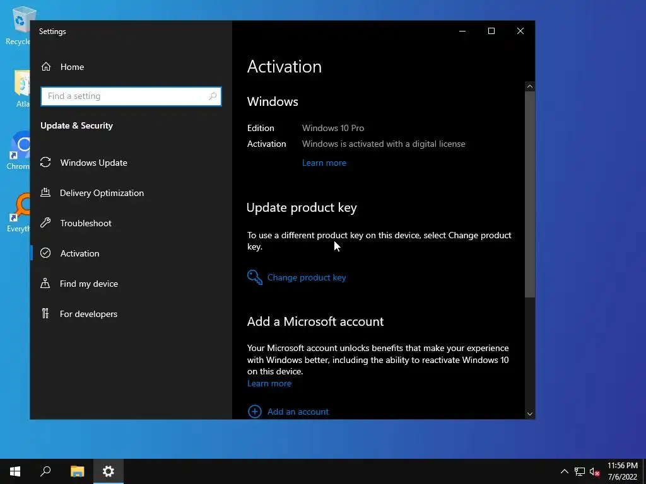Viewport: 646px width, 484px height.
Task: Click Learn more under activation status
Action: click(x=324, y=163)
